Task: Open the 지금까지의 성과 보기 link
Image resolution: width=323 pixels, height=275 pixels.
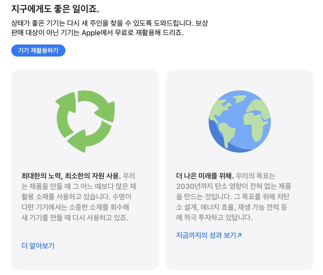Action: click(x=209, y=235)
